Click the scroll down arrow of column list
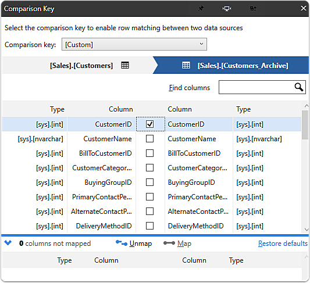Viewport: 310px width, 283px height. (x=306, y=230)
